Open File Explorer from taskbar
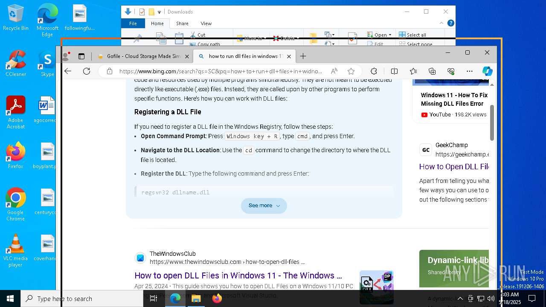This screenshot has height=307, width=546. point(196,298)
